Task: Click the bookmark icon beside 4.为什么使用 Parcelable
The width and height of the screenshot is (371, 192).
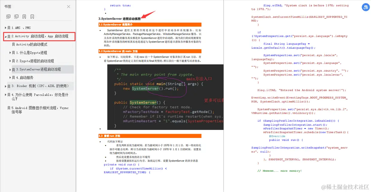Action: click(x=9, y=95)
